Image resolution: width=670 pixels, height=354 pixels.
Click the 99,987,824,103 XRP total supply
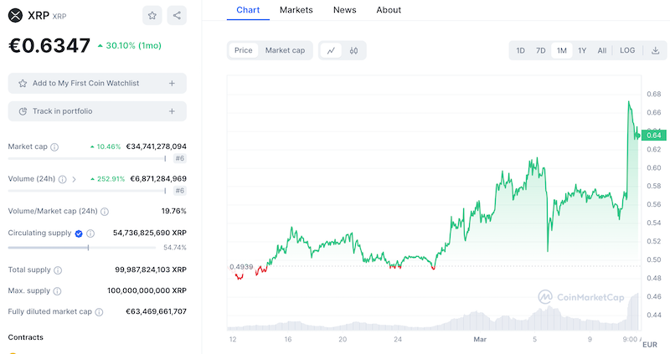[151, 269]
